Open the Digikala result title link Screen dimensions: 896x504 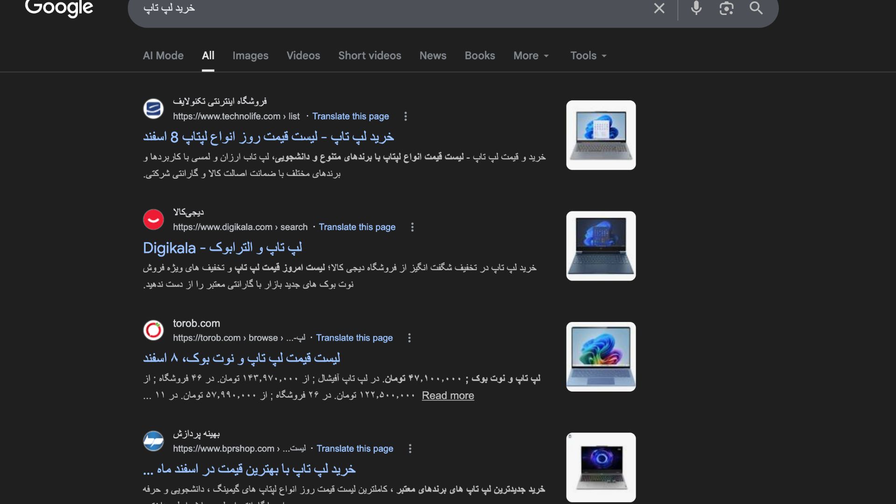222,248
